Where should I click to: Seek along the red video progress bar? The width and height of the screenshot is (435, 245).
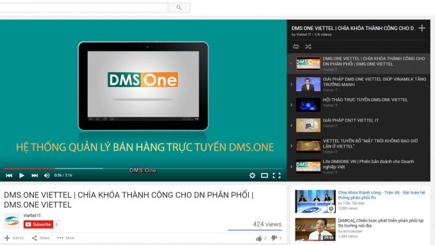[x=143, y=168]
